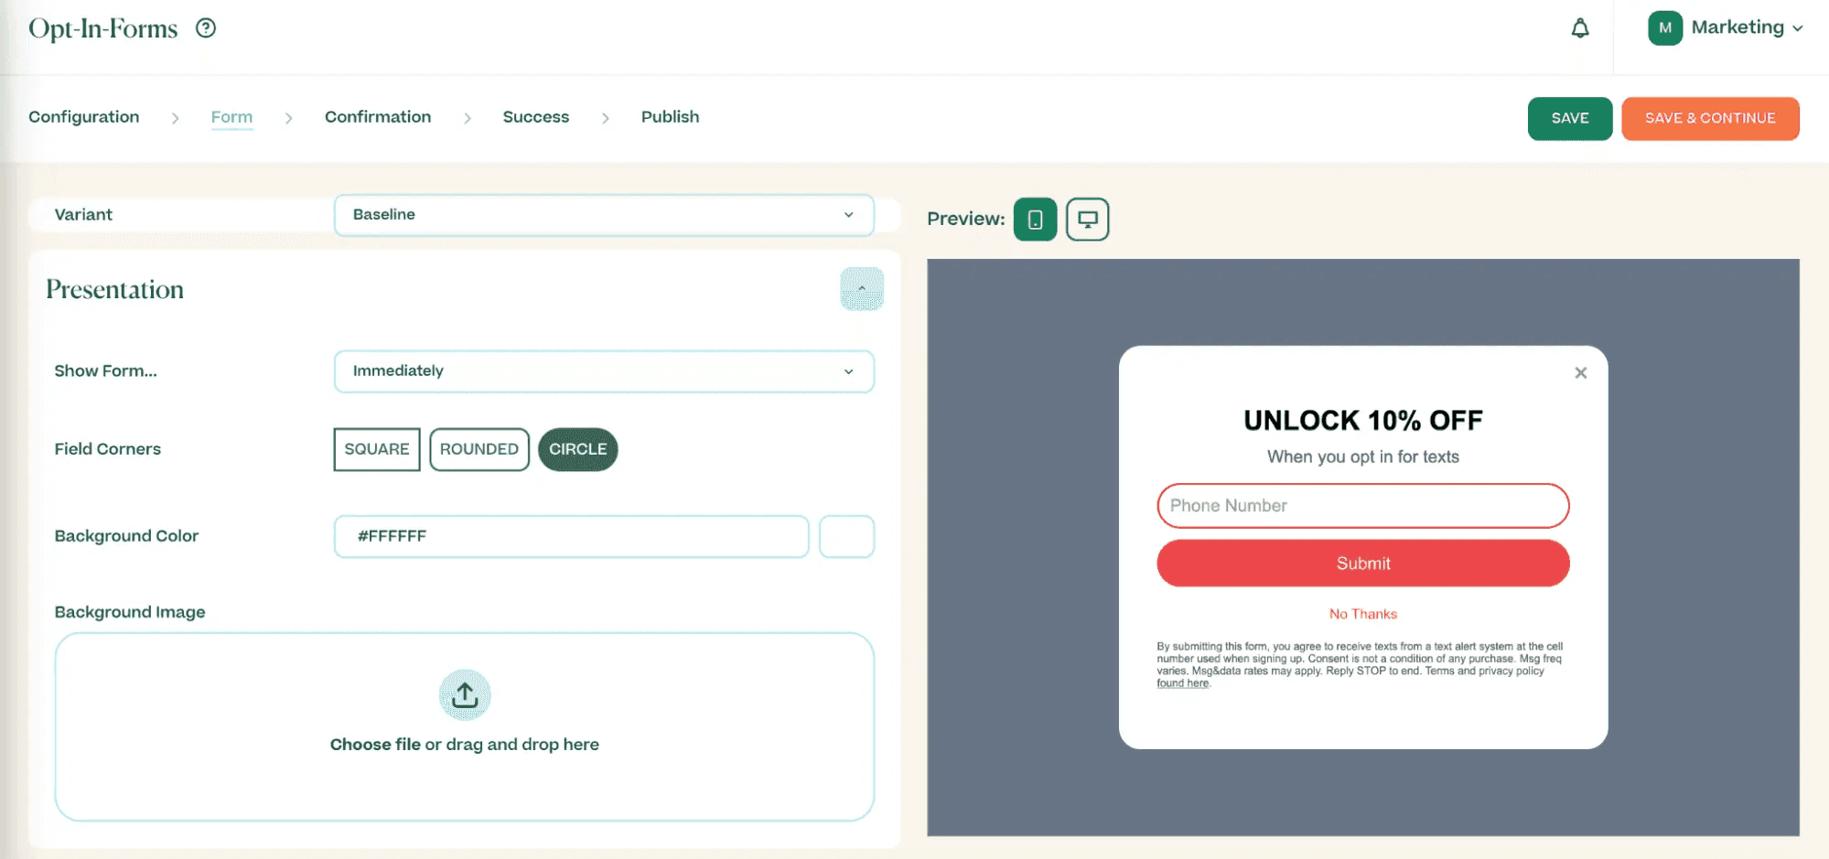This screenshot has width=1829, height=859.
Task: Close the opt-in form preview popup
Action: (1580, 372)
